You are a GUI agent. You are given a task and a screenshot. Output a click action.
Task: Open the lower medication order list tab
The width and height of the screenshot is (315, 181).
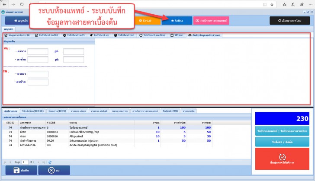tap(78, 111)
